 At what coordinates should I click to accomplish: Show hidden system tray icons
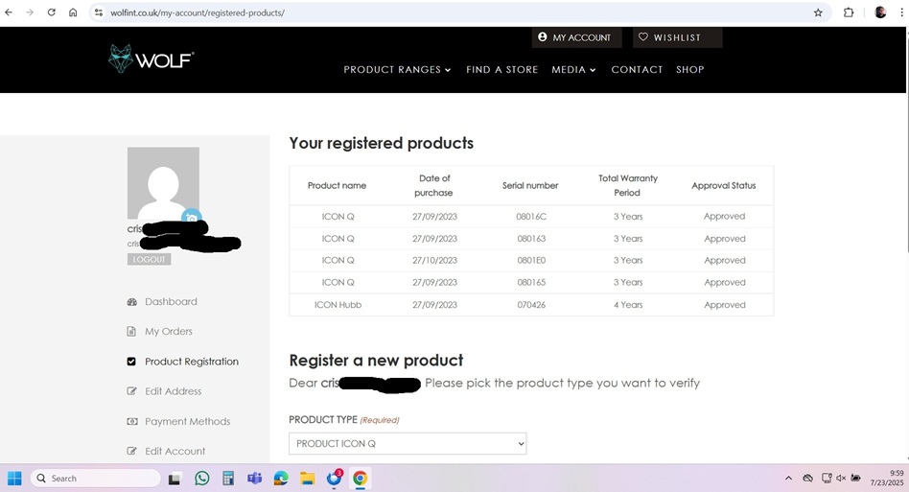[788, 478]
